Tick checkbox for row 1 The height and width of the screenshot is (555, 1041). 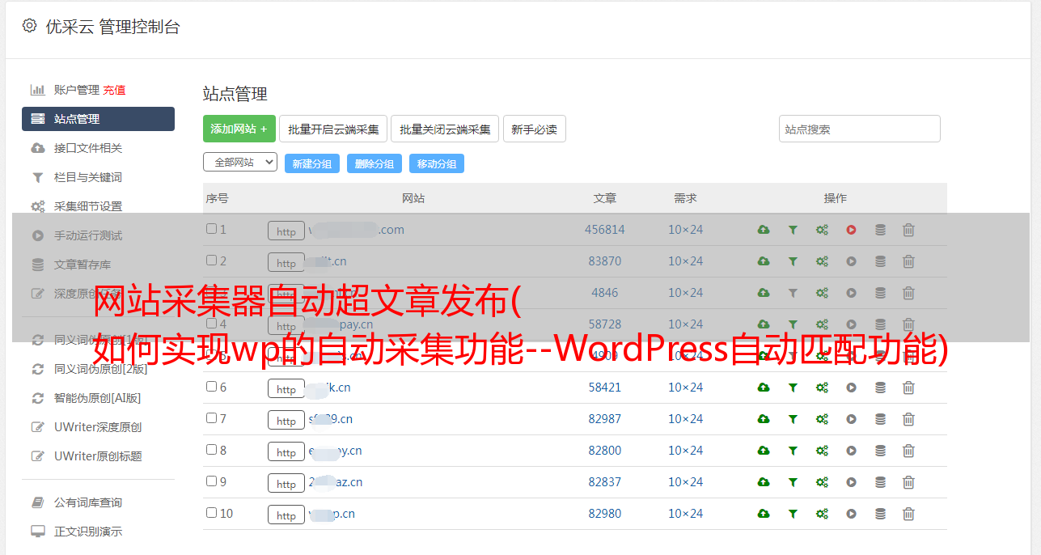click(x=211, y=229)
